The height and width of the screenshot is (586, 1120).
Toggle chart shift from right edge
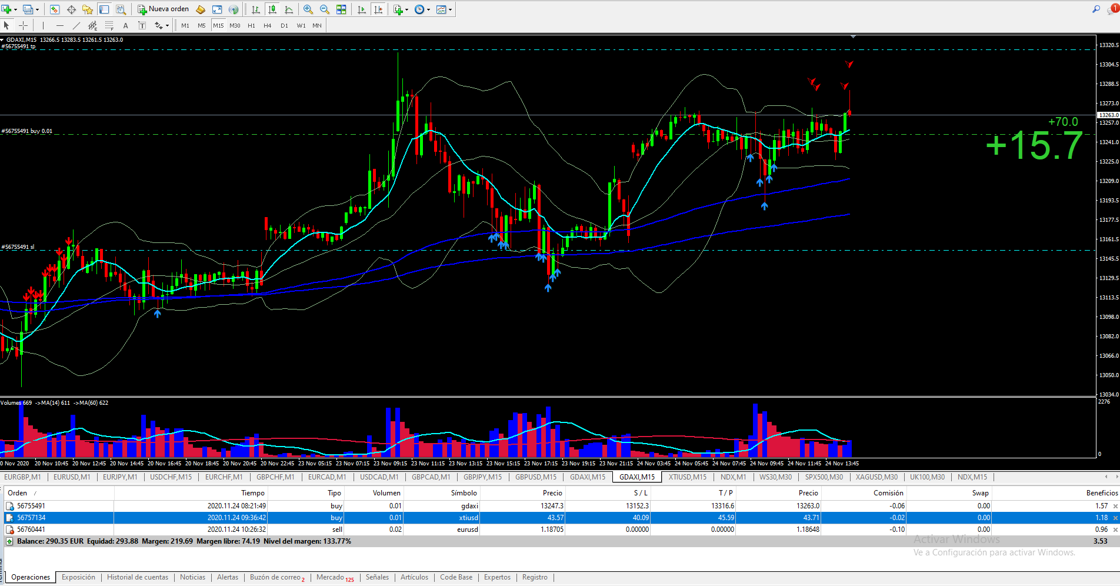point(378,9)
